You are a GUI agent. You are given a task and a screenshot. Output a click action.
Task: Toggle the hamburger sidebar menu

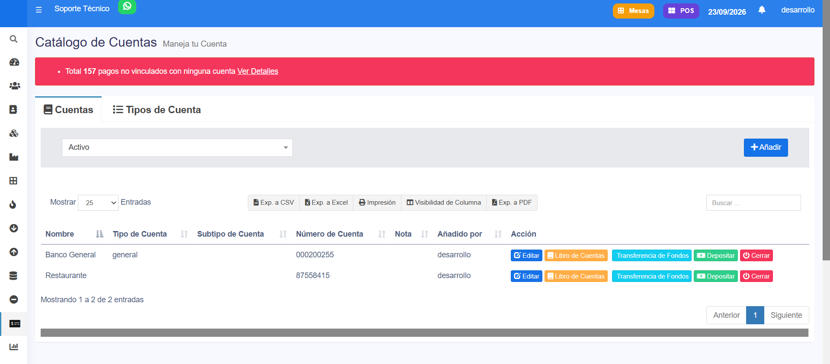pos(39,9)
